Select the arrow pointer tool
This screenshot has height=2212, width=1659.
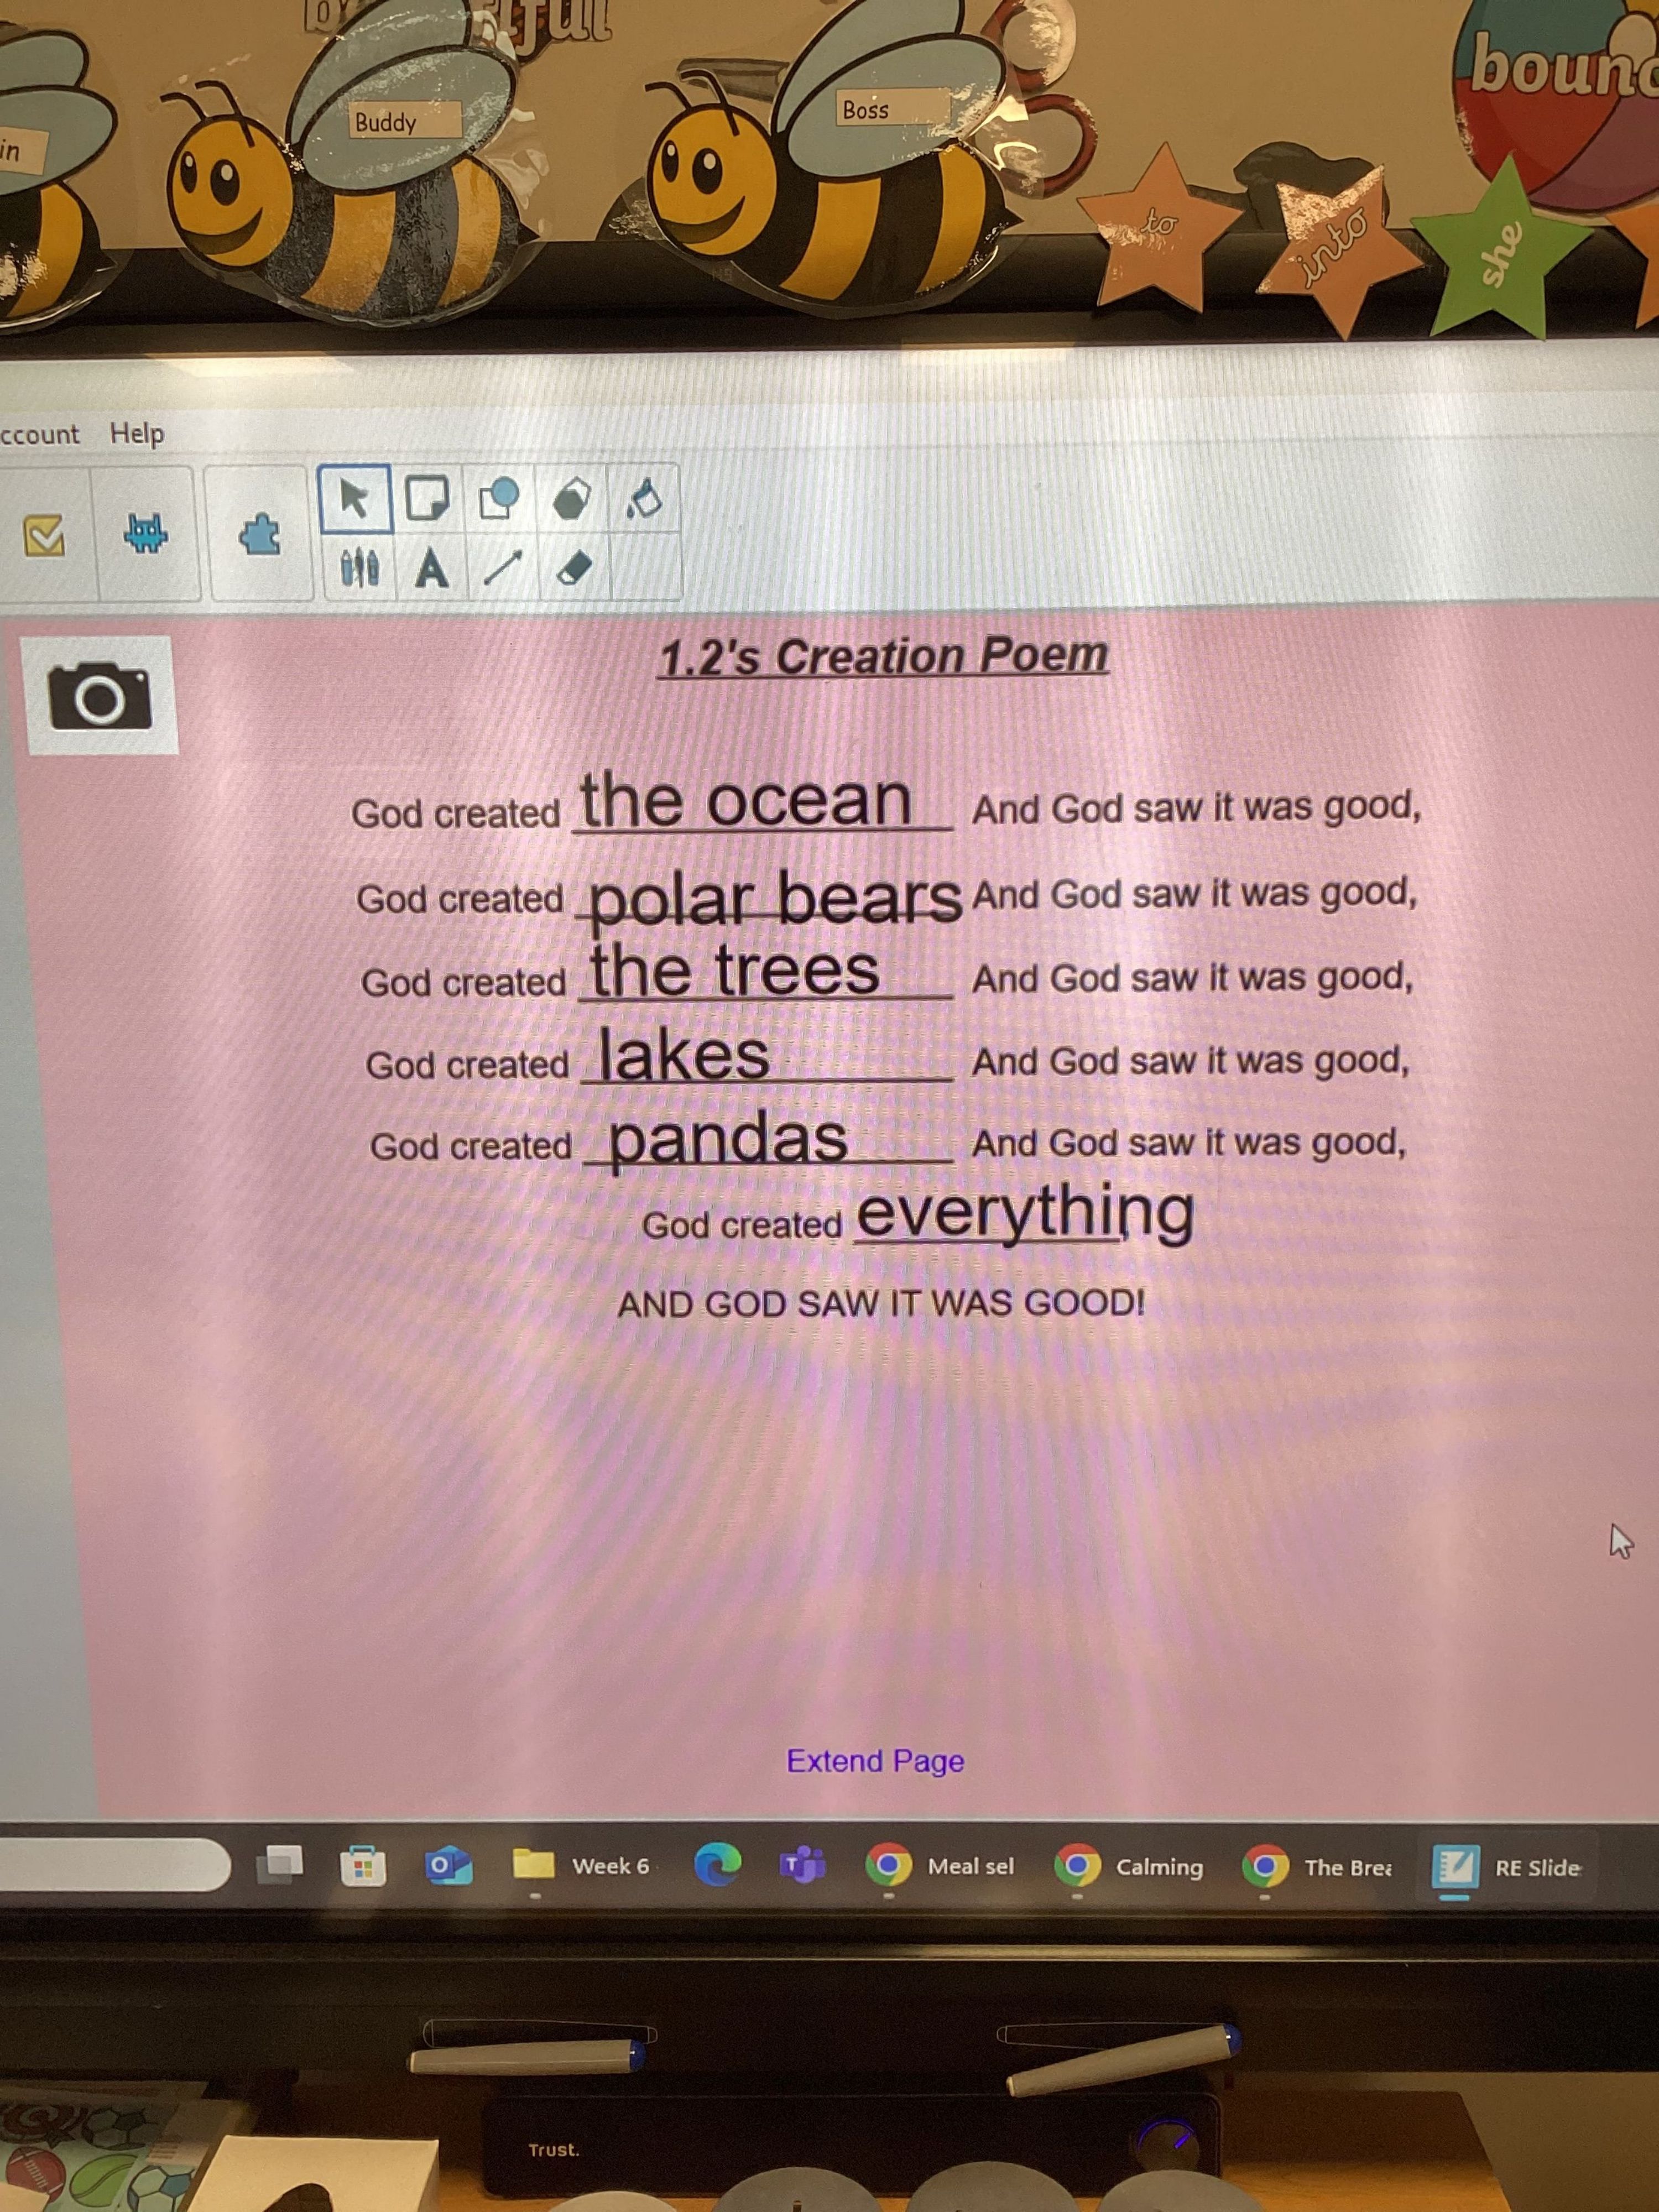(x=354, y=497)
